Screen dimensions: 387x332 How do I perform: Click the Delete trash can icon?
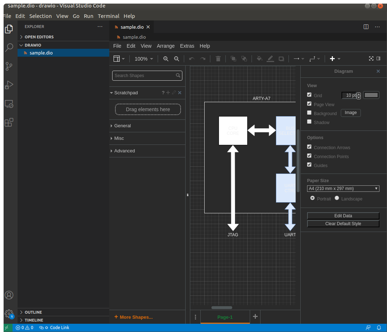(x=218, y=59)
